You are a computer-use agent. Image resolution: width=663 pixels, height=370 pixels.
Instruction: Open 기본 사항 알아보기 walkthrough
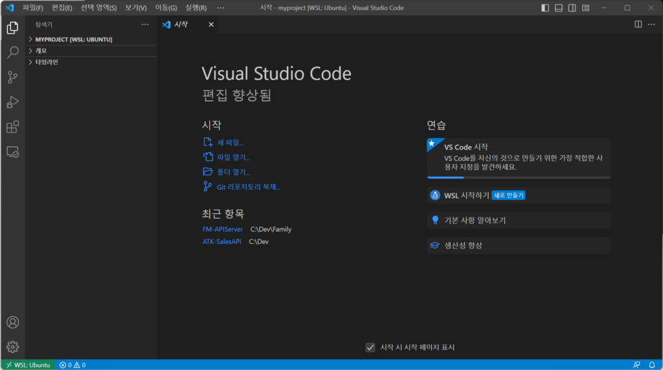[x=519, y=221]
